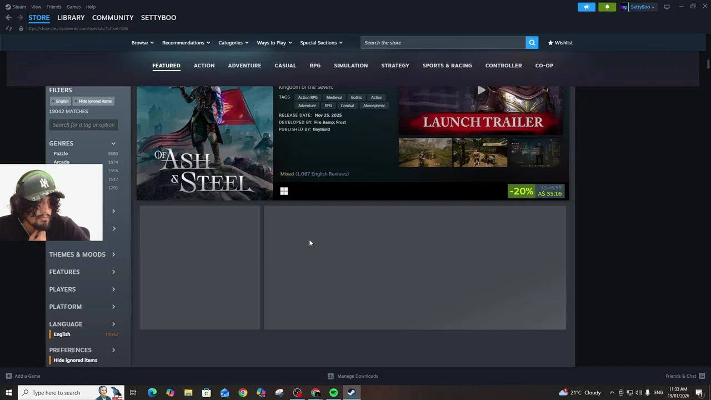
Task: Open File Explorer from taskbar
Action: [188, 393]
